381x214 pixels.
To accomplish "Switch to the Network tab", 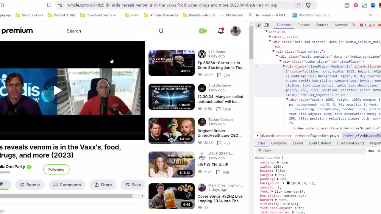I will [341, 25].
